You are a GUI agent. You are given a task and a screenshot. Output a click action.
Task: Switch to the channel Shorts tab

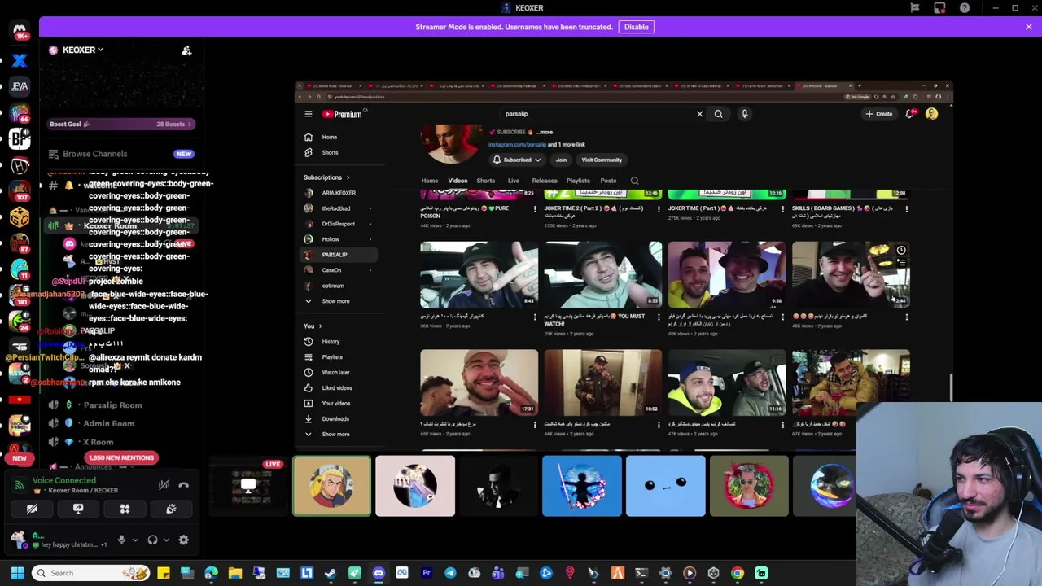(485, 181)
